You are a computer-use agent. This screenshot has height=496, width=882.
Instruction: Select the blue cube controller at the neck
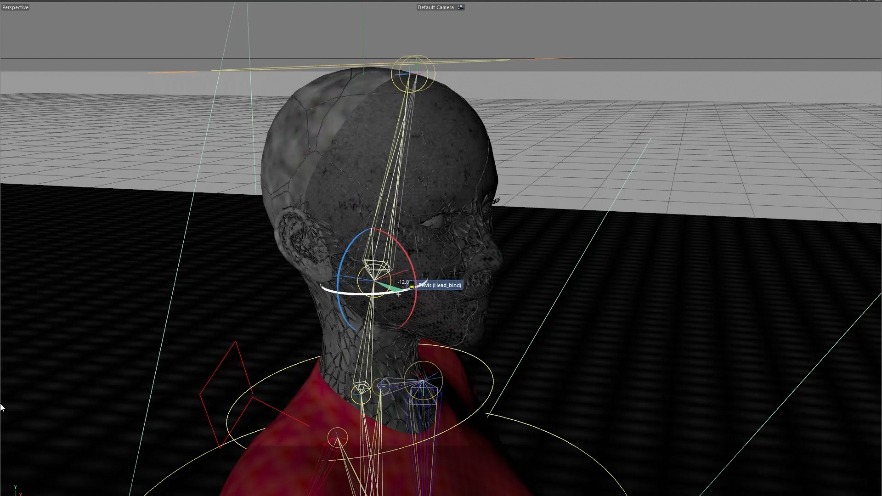click(x=424, y=396)
